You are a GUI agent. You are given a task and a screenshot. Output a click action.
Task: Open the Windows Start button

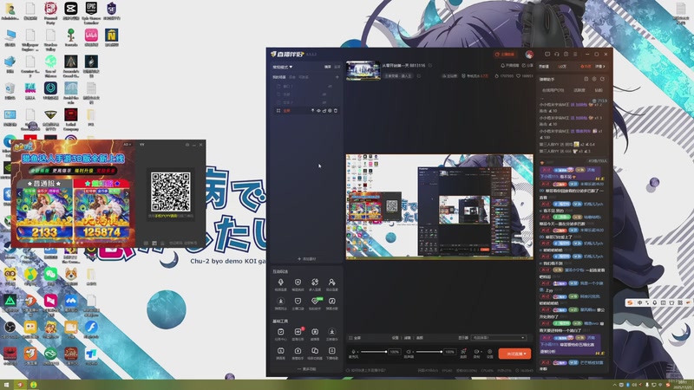click(6, 385)
